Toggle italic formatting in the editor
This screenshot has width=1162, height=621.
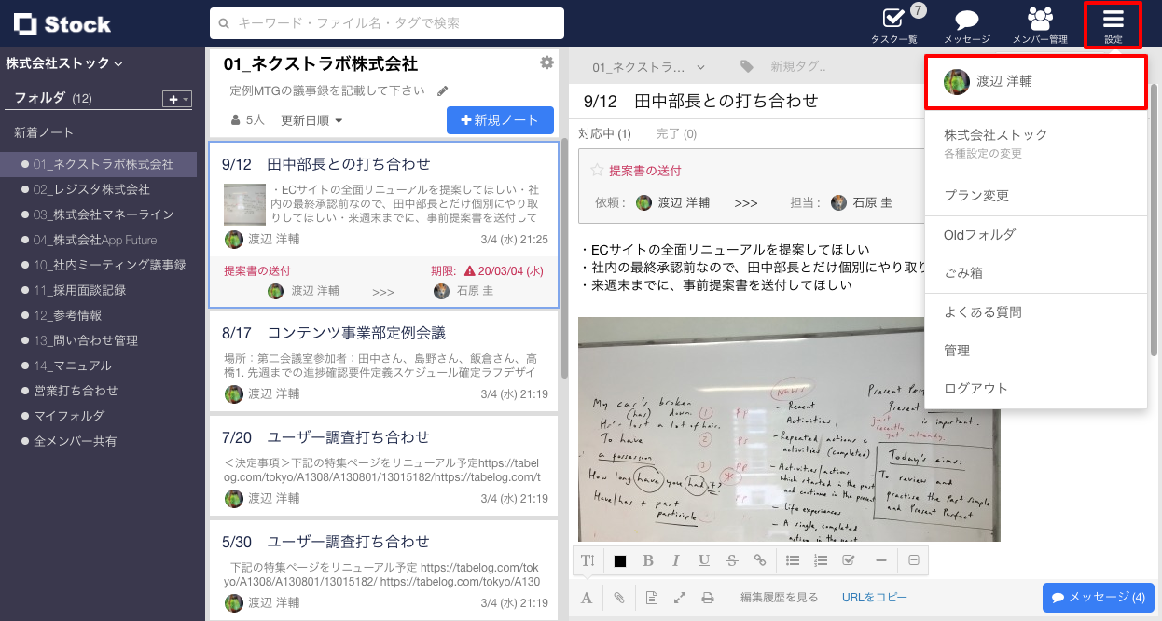point(675,559)
